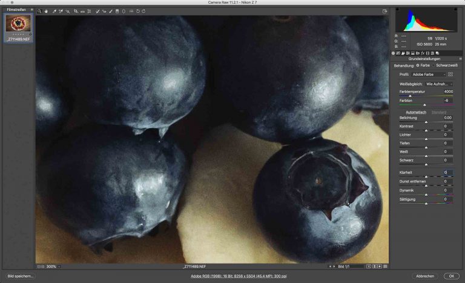This screenshot has height=283, width=465.
Task: Select the Hand tool
Action: (x=46, y=12)
